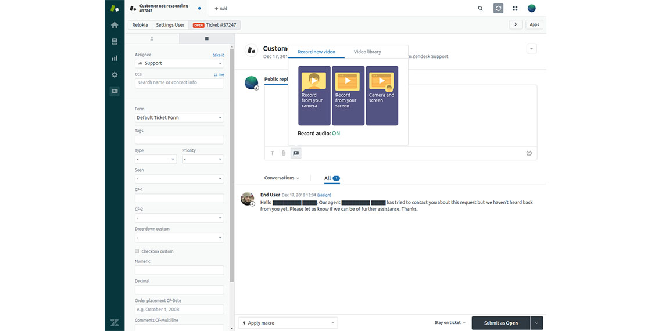
Task: Click the End User avatar
Action: pyautogui.click(x=248, y=199)
